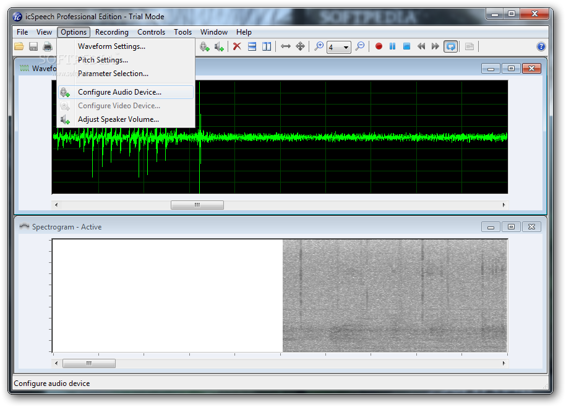Open the Recording menu

tap(112, 32)
